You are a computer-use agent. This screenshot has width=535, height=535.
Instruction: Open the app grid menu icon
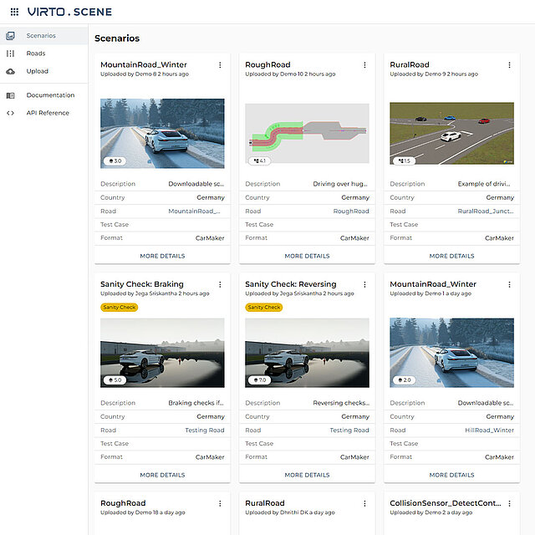[x=13, y=12]
